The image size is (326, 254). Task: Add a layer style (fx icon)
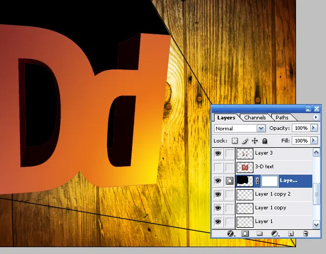231,233
